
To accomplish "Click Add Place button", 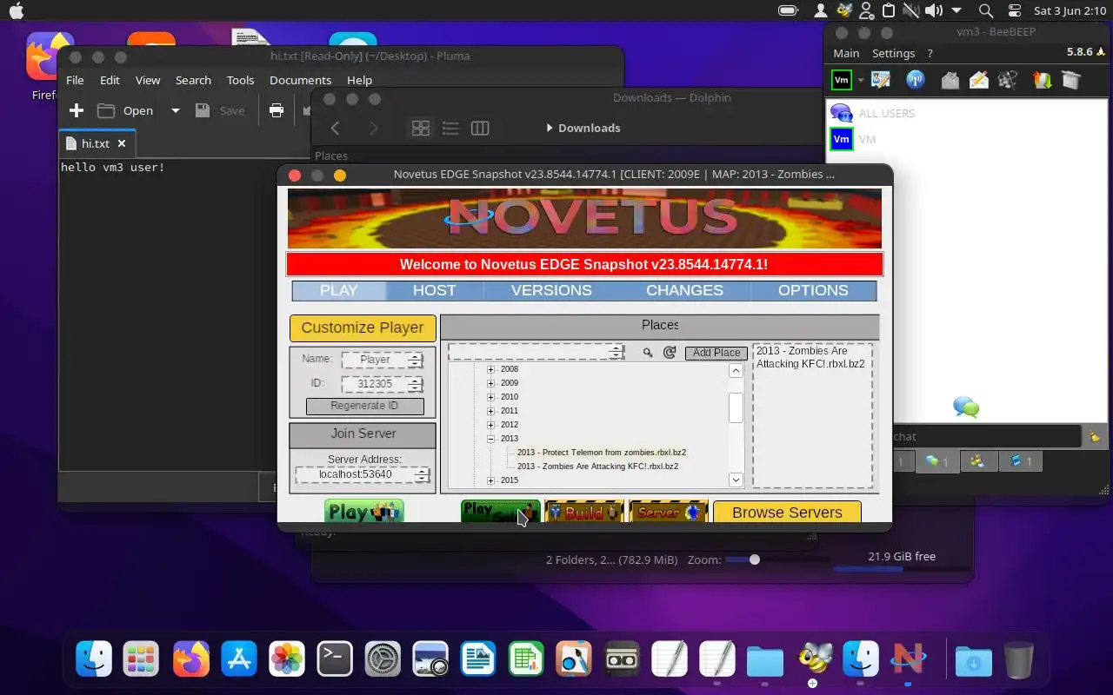I will (x=716, y=353).
